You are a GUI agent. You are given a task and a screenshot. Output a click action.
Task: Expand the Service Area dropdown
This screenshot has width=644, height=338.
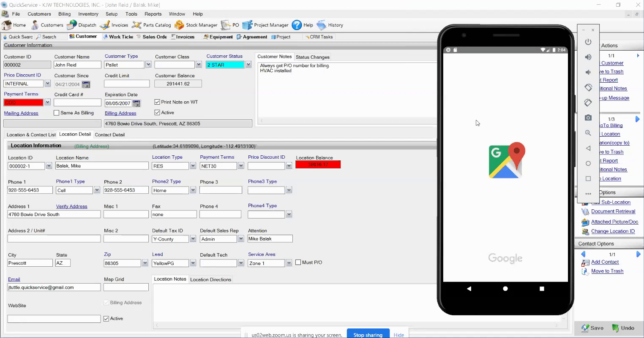[x=289, y=263]
